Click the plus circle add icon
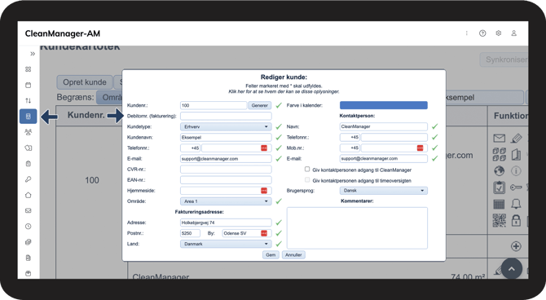Viewport: 546px width, 300px height. [x=516, y=246]
